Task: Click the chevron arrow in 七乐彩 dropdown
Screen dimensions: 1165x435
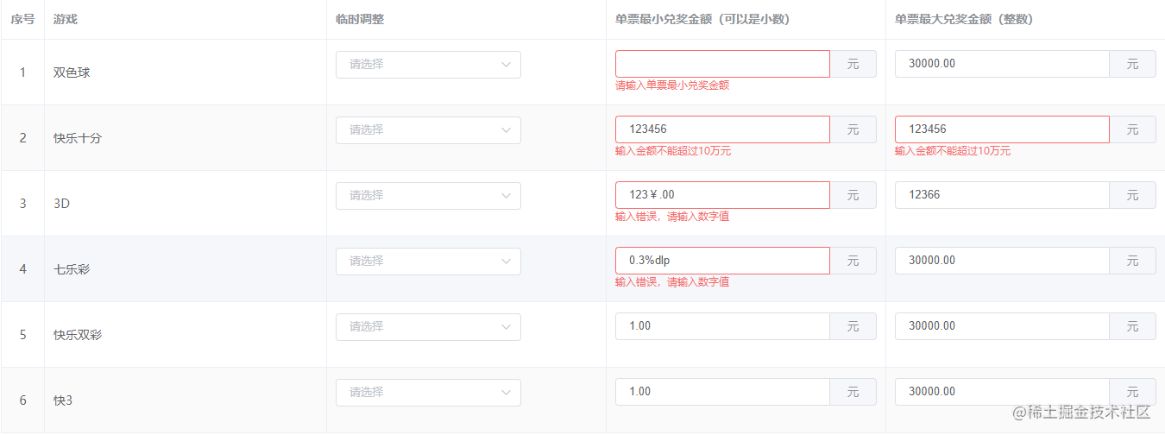Action: (x=506, y=262)
